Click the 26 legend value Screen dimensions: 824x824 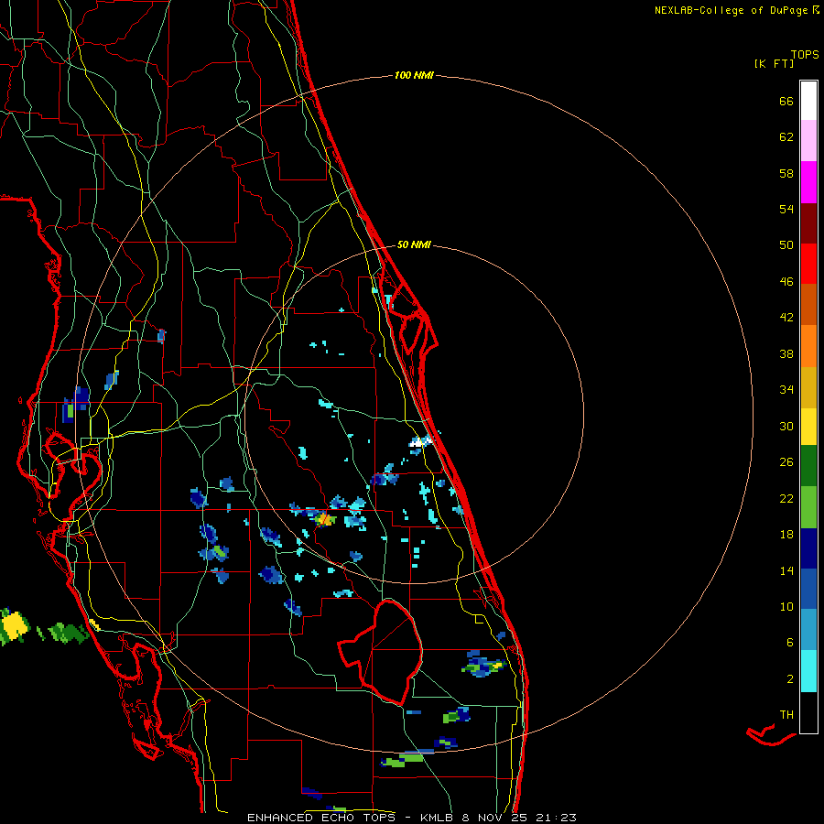click(x=786, y=462)
